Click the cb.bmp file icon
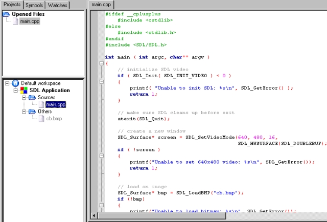The height and width of the screenshot is (222, 327). click(41, 119)
